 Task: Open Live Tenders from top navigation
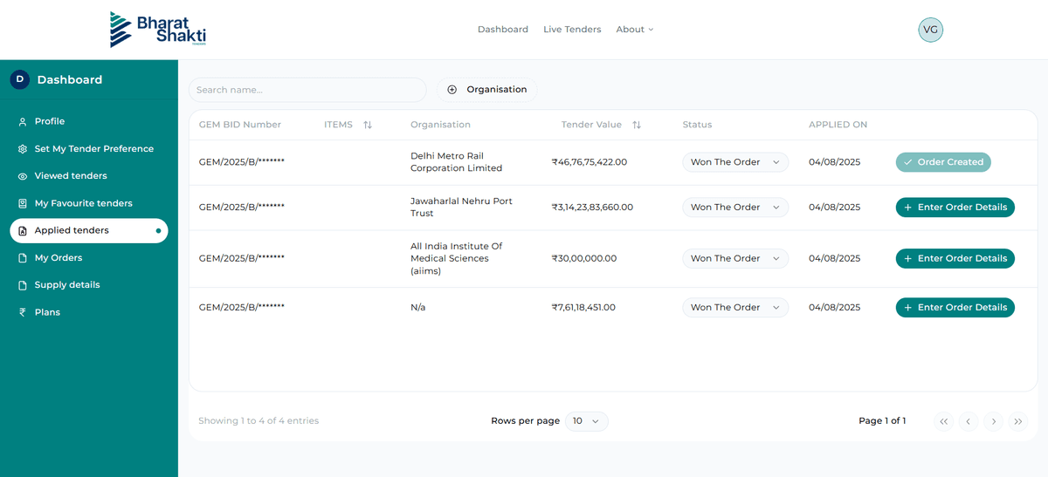click(572, 30)
